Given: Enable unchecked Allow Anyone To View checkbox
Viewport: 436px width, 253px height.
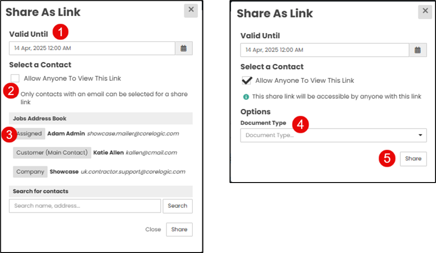Looking at the screenshot, I should point(15,79).
